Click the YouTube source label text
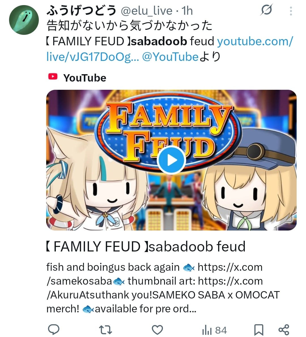 [85, 78]
